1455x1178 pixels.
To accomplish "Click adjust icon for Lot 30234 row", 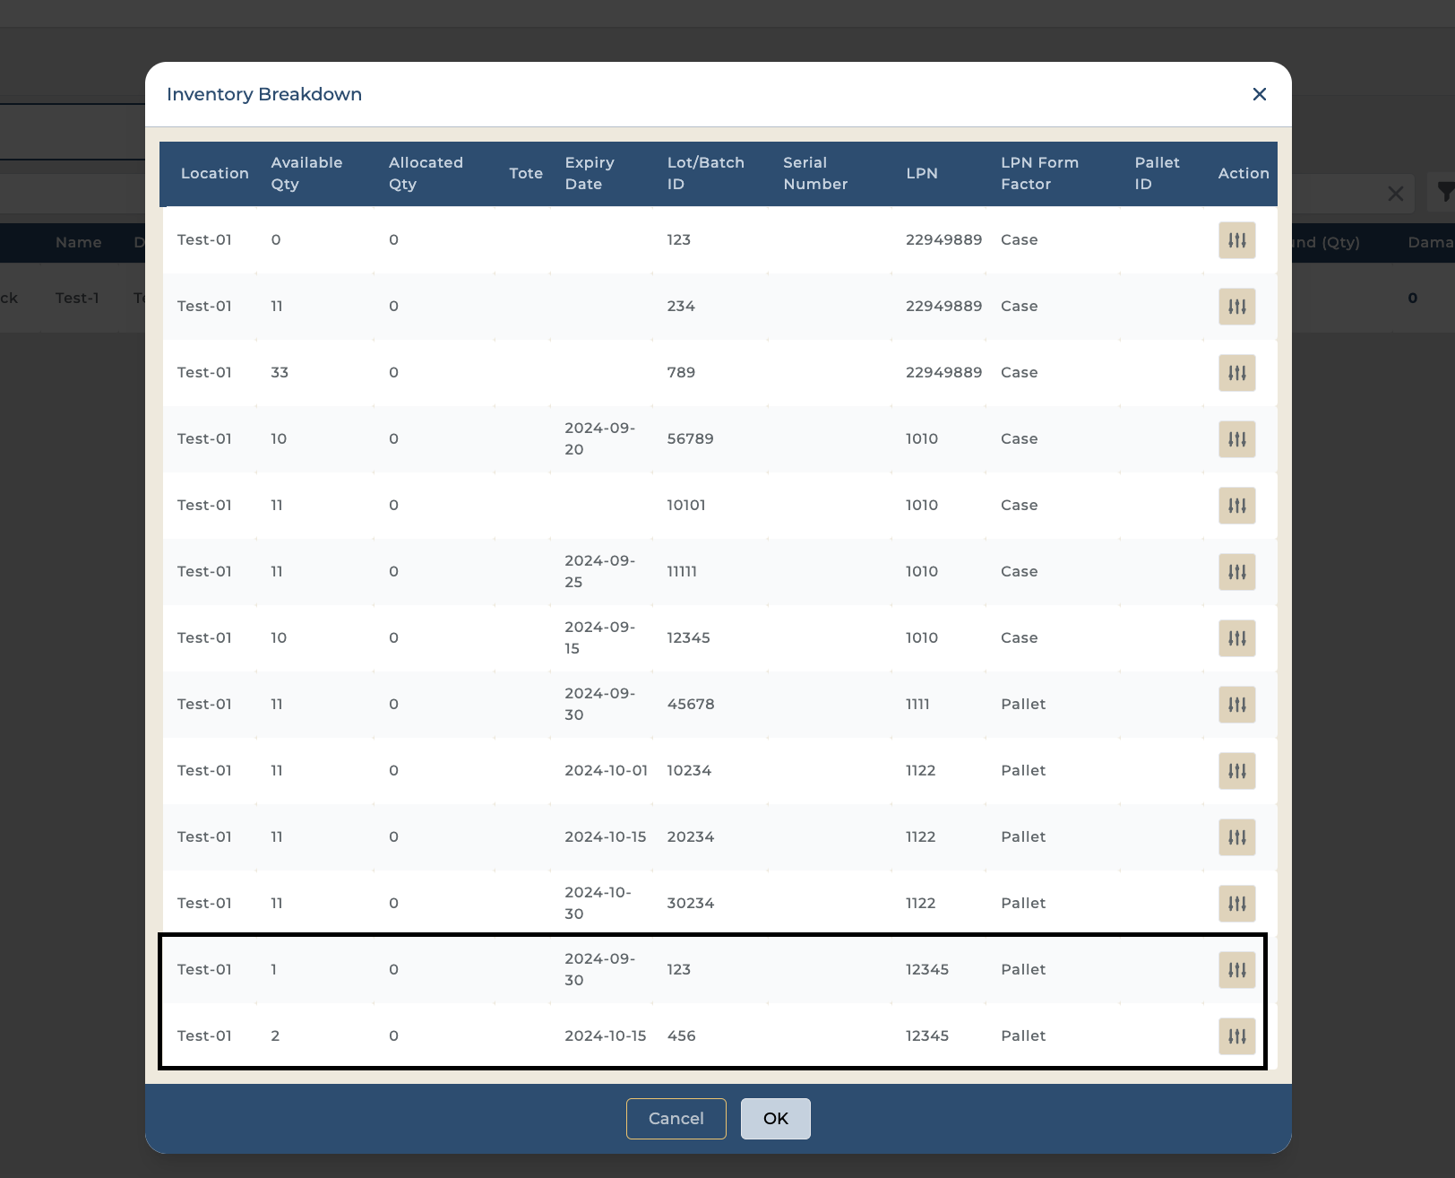I will [1236, 904].
